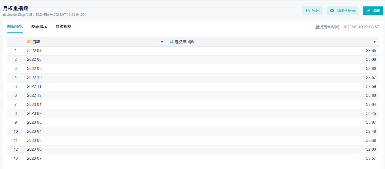Select the value 33.57 in the 2023-07 row

point(371,158)
